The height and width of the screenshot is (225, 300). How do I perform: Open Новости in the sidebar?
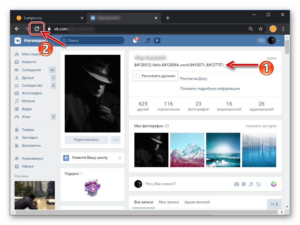(25, 62)
